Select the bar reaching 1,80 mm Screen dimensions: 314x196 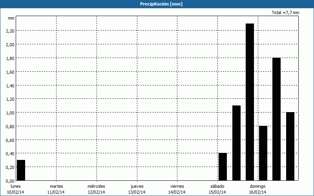[x=277, y=119]
